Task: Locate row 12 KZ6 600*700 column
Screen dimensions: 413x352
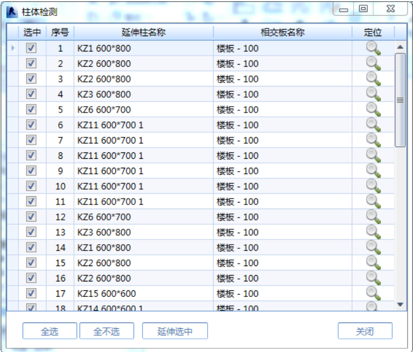Action: coord(373,217)
